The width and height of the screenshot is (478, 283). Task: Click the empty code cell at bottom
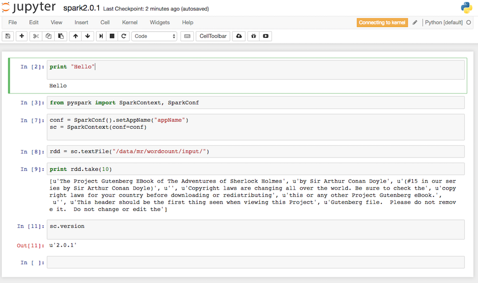256,262
